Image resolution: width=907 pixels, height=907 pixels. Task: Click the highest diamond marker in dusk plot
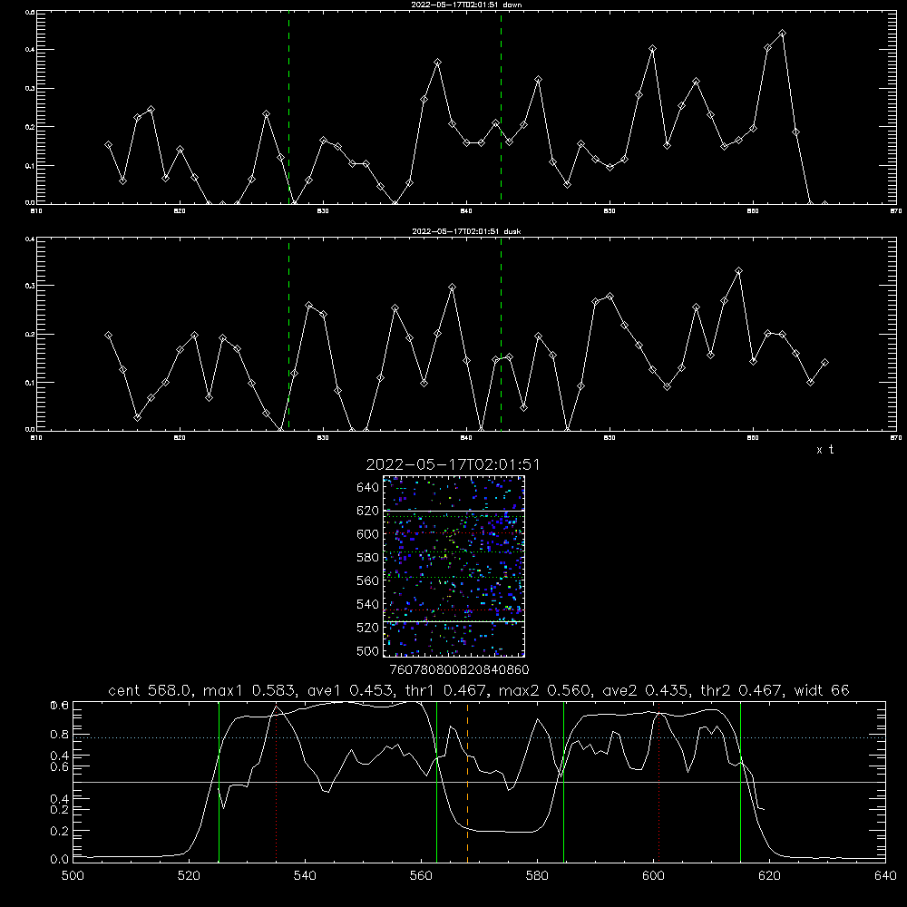pos(738,270)
